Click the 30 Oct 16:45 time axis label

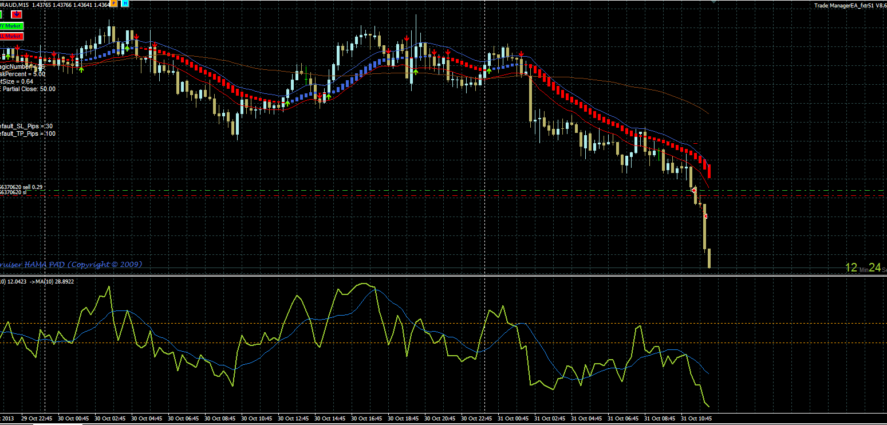click(x=366, y=419)
